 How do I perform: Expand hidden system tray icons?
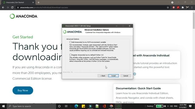click(168, 106)
